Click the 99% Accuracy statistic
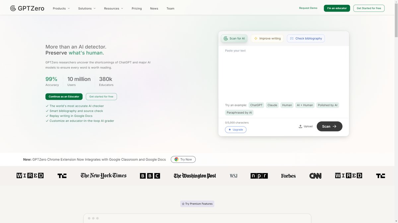 (52, 81)
